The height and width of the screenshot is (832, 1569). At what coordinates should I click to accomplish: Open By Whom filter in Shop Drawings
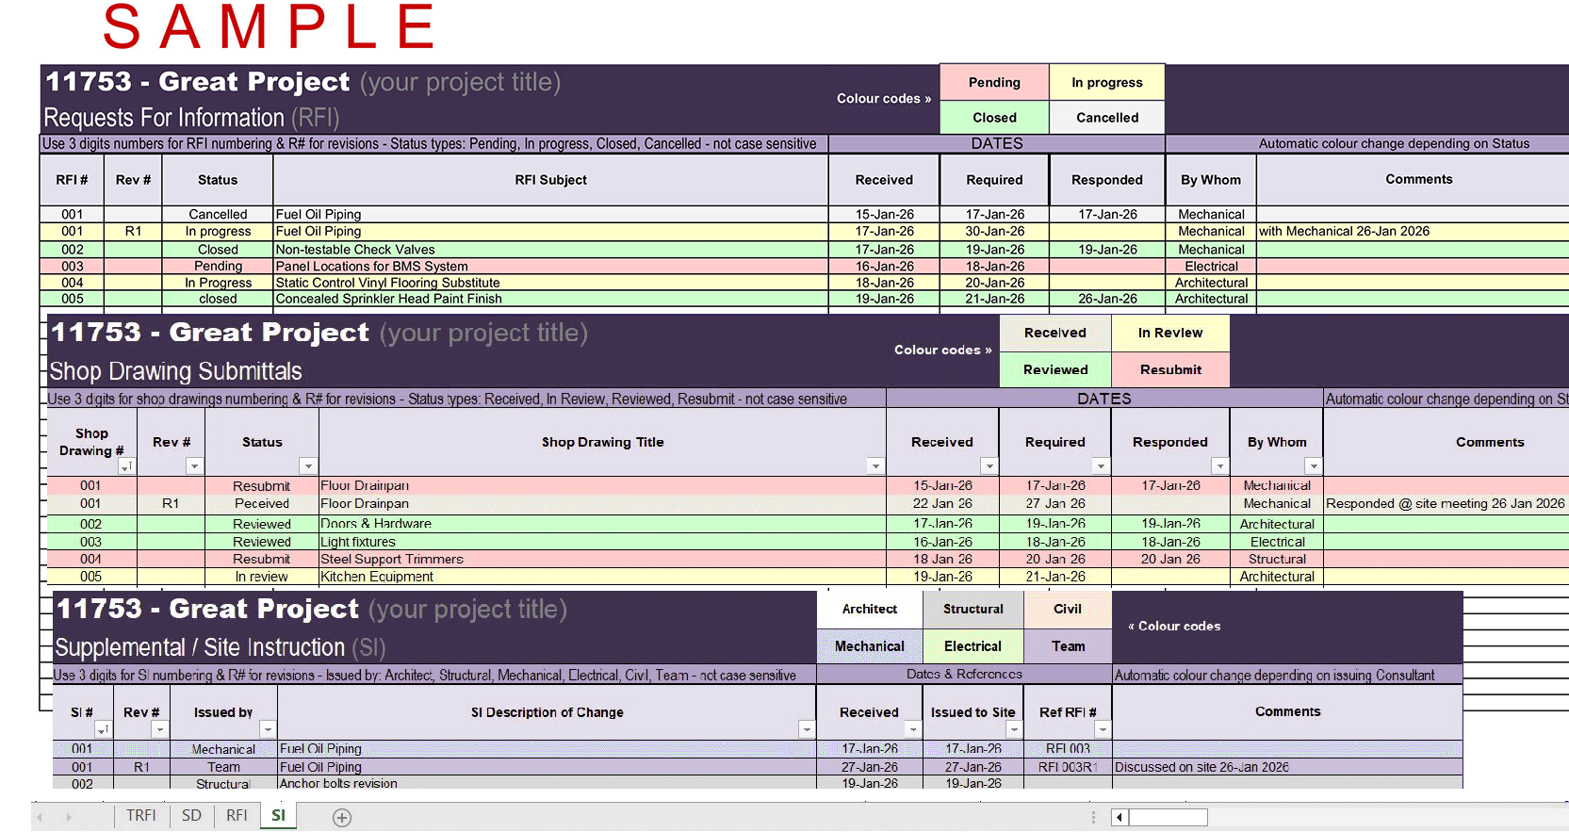pos(1313,466)
